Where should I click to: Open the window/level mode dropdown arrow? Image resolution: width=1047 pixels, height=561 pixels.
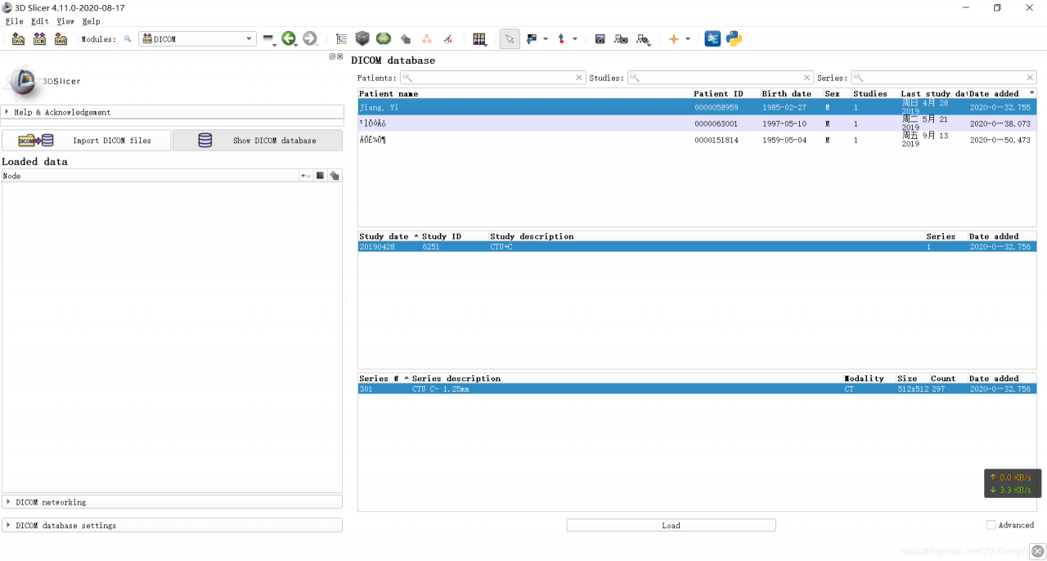click(x=546, y=39)
